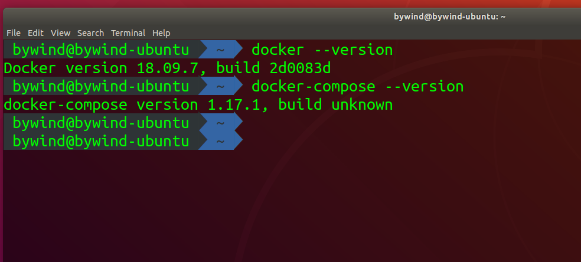Viewport: 581px width, 262px height.
Task: Click the username segment before "docker-compose --version"
Action: (100, 87)
